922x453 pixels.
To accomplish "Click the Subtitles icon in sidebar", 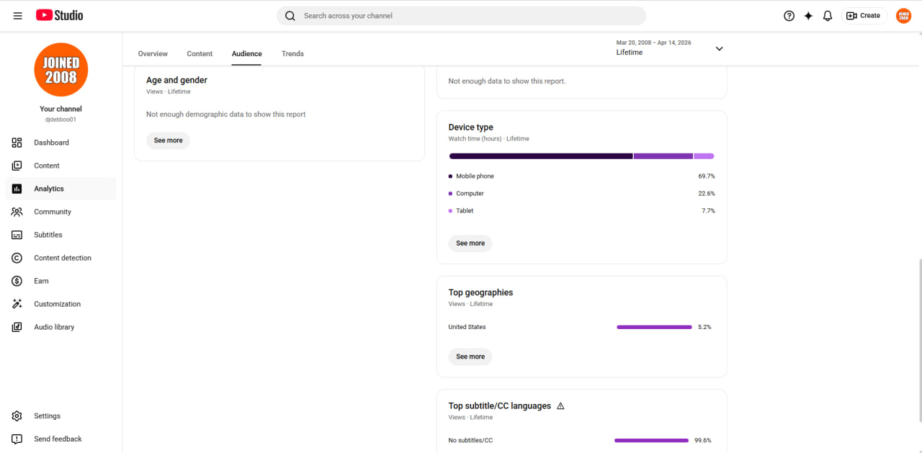I will [x=17, y=235].
